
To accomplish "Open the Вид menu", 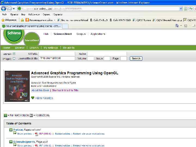I will [x=23, y=14].
